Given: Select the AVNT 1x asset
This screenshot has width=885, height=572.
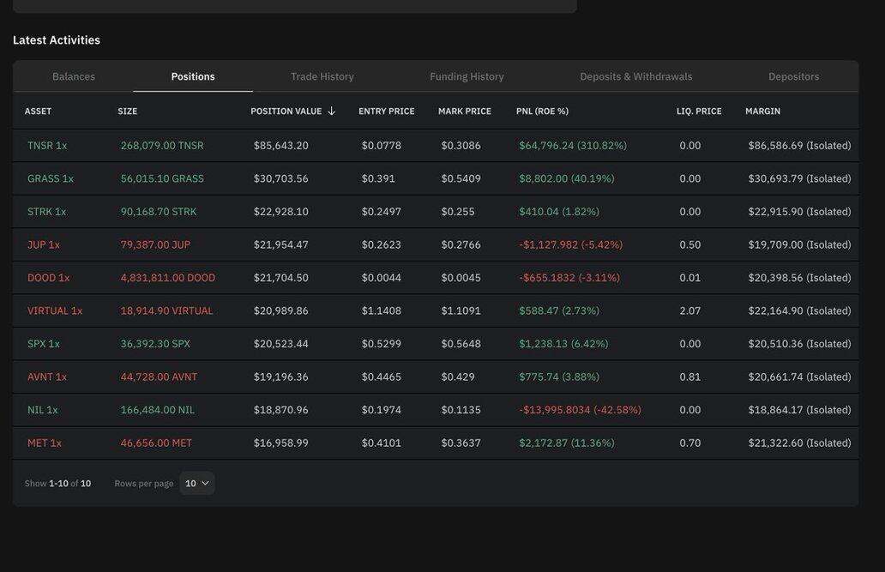Looking at the screenshot, I should (47, 377).
